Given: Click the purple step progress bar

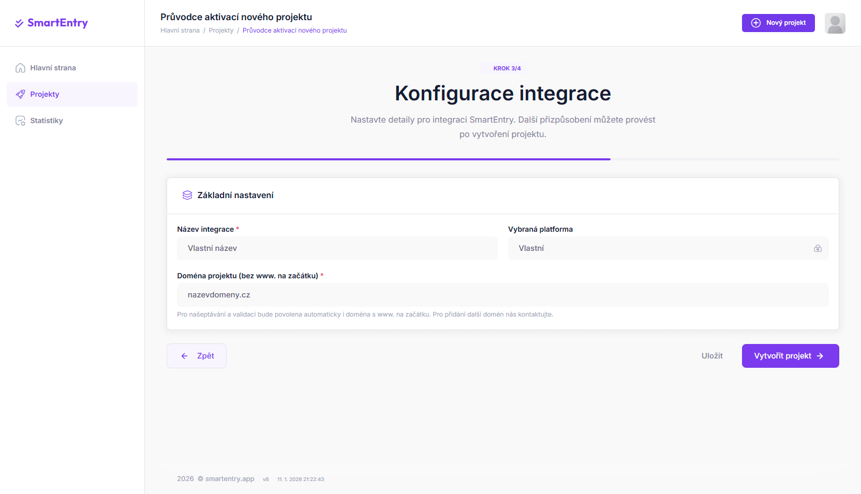Looking at the screenshot, I should tap(388, 159).
